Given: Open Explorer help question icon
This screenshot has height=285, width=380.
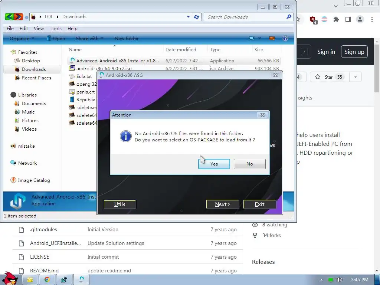Looking at the screenshot, I should click(x=285, y=38).
